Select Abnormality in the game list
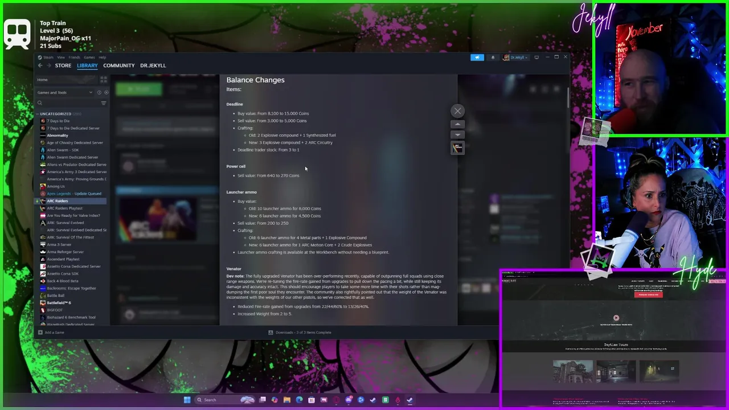Screen dimensions: 729x410 pyautogui.click(x=58, y=136)
